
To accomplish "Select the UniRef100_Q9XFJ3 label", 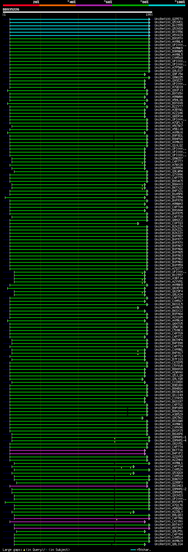I will 169,90.
